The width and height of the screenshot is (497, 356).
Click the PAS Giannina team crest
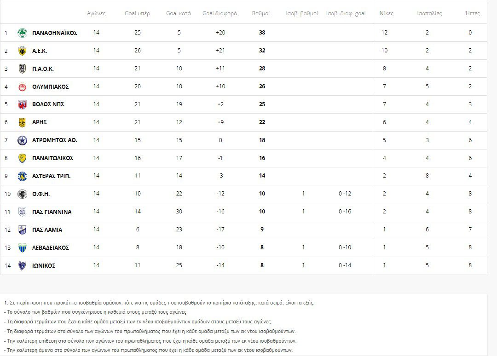pyautogui.click(x=22, y=212)
